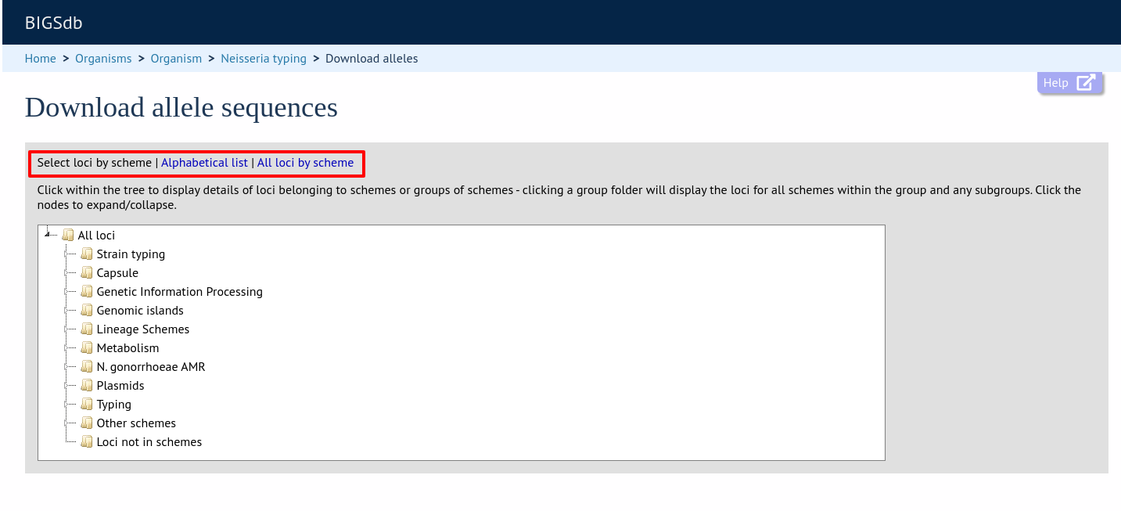
Task: Select Capsule in the tree
Action: (x=117, y=272)
